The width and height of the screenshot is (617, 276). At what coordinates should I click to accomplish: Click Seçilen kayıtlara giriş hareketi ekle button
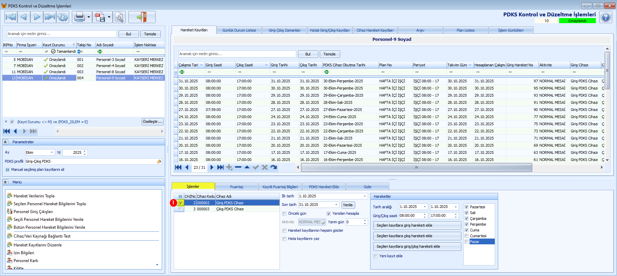(x=417, y=225)
